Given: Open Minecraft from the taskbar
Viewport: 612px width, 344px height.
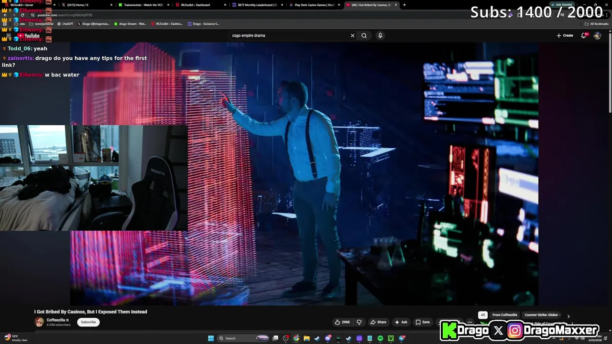Looking at the screenshot, I should [391, 338].
